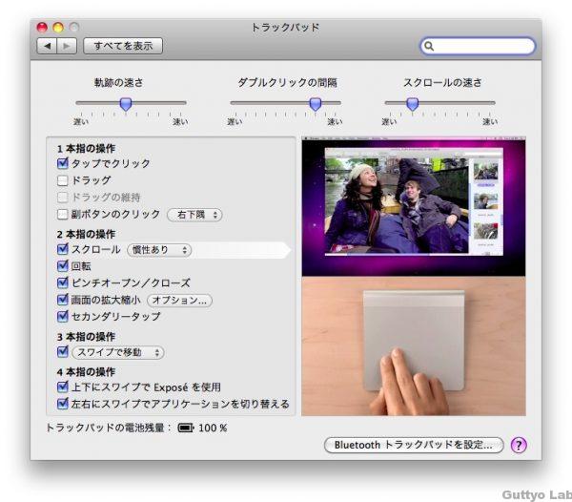The width and height of the screenshot is (572, 502).
Task: Click the trackpad gesture demo video preview
Action: (413, 276)
